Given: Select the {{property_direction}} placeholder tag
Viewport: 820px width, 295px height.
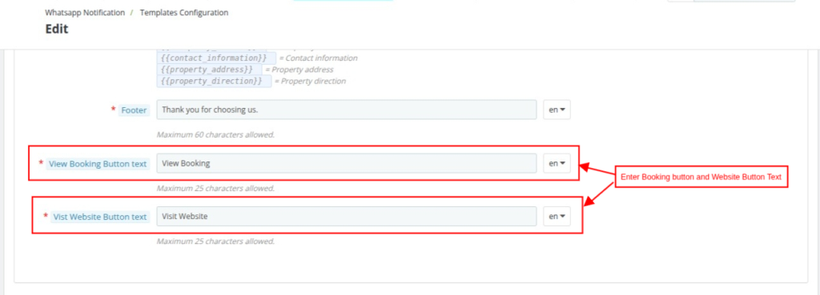Looking at the screenshot, I should pos(214,81).
